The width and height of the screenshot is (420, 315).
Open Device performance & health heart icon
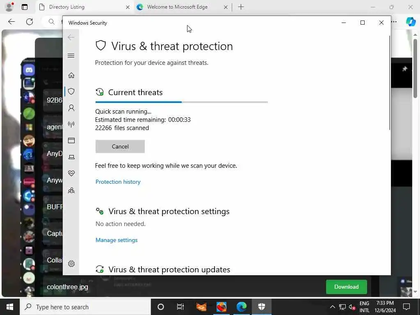(71, 173)
